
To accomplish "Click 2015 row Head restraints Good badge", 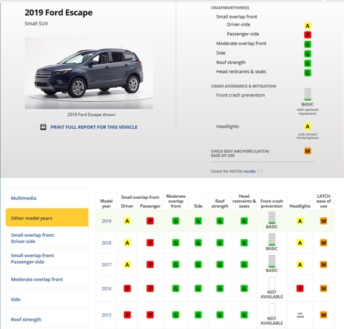I will (x=244, y=315).
